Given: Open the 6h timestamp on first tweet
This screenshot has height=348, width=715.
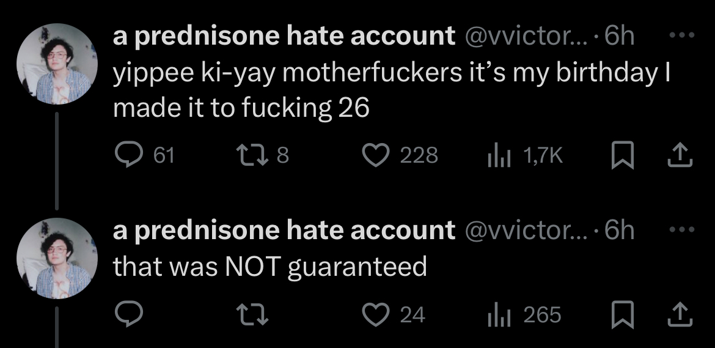Looking at the screenshot, I should point(620,35).
